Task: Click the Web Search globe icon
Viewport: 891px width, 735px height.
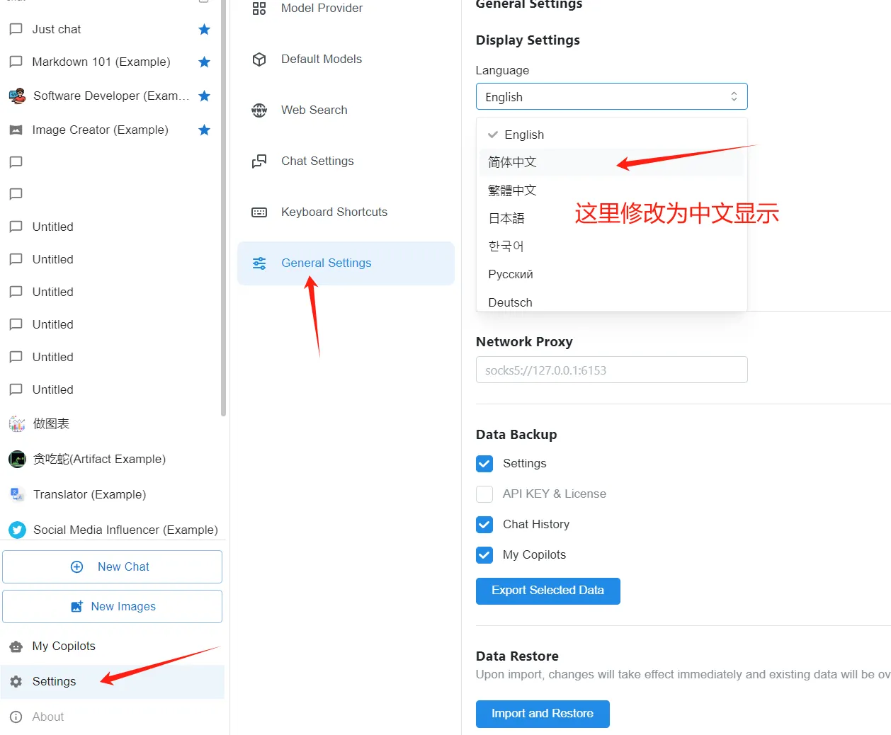Action: click(x=259, y=110)
